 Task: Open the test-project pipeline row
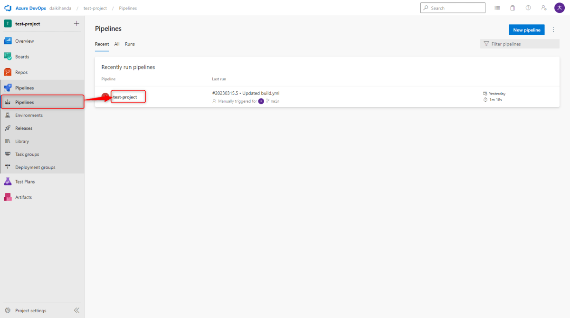click(x=327, y=96)
